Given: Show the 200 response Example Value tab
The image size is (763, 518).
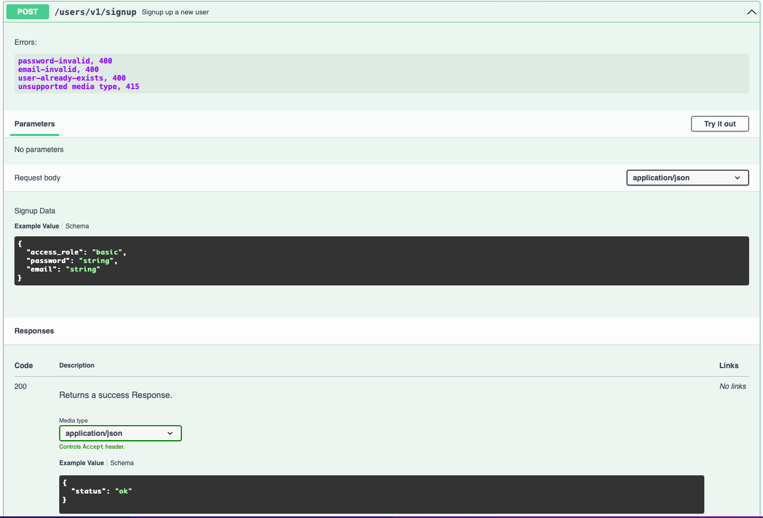Looking at the screenshot, I should point(82,463).
